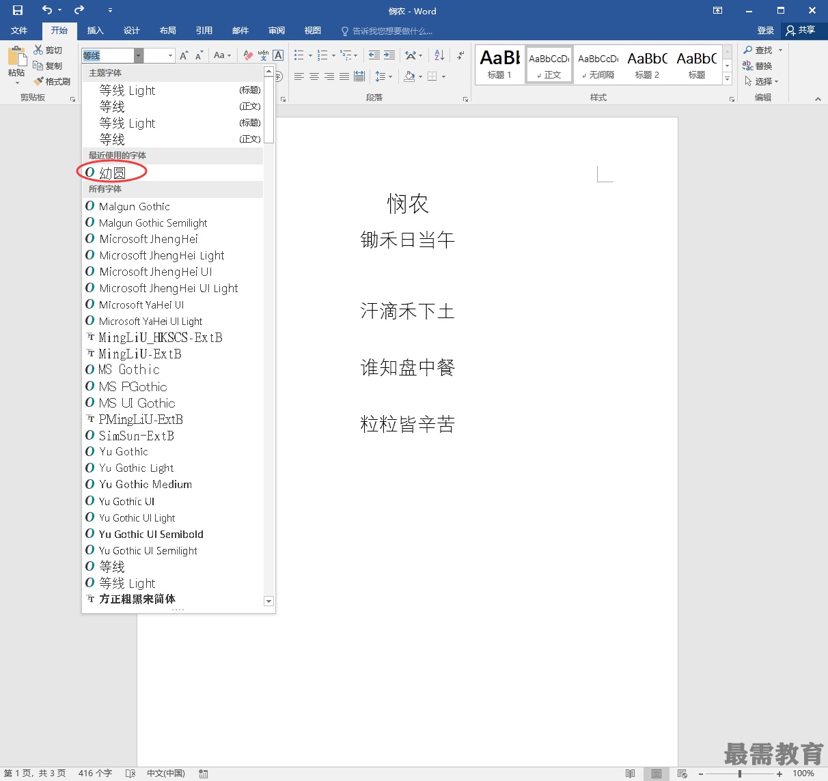
Task: Apply the 无间隔 style
Action: (598, 65)
